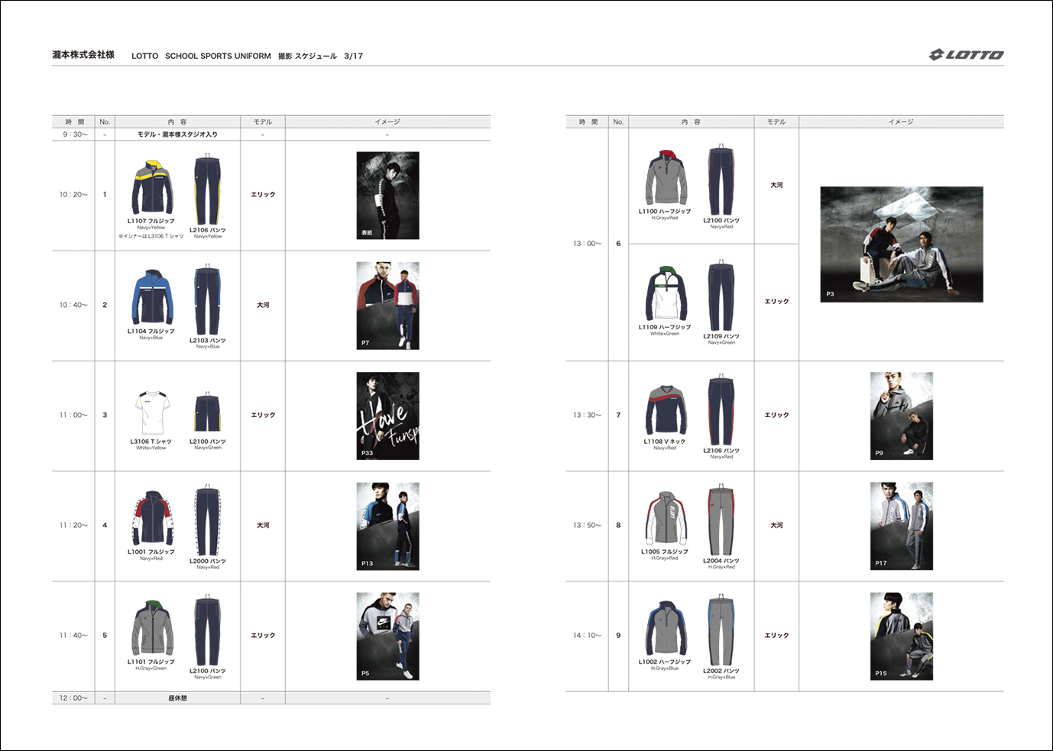Viewport: 1053px width, 751px height.
Task: Open the P15 image thumbnail
Action: (x=902, y=636)
